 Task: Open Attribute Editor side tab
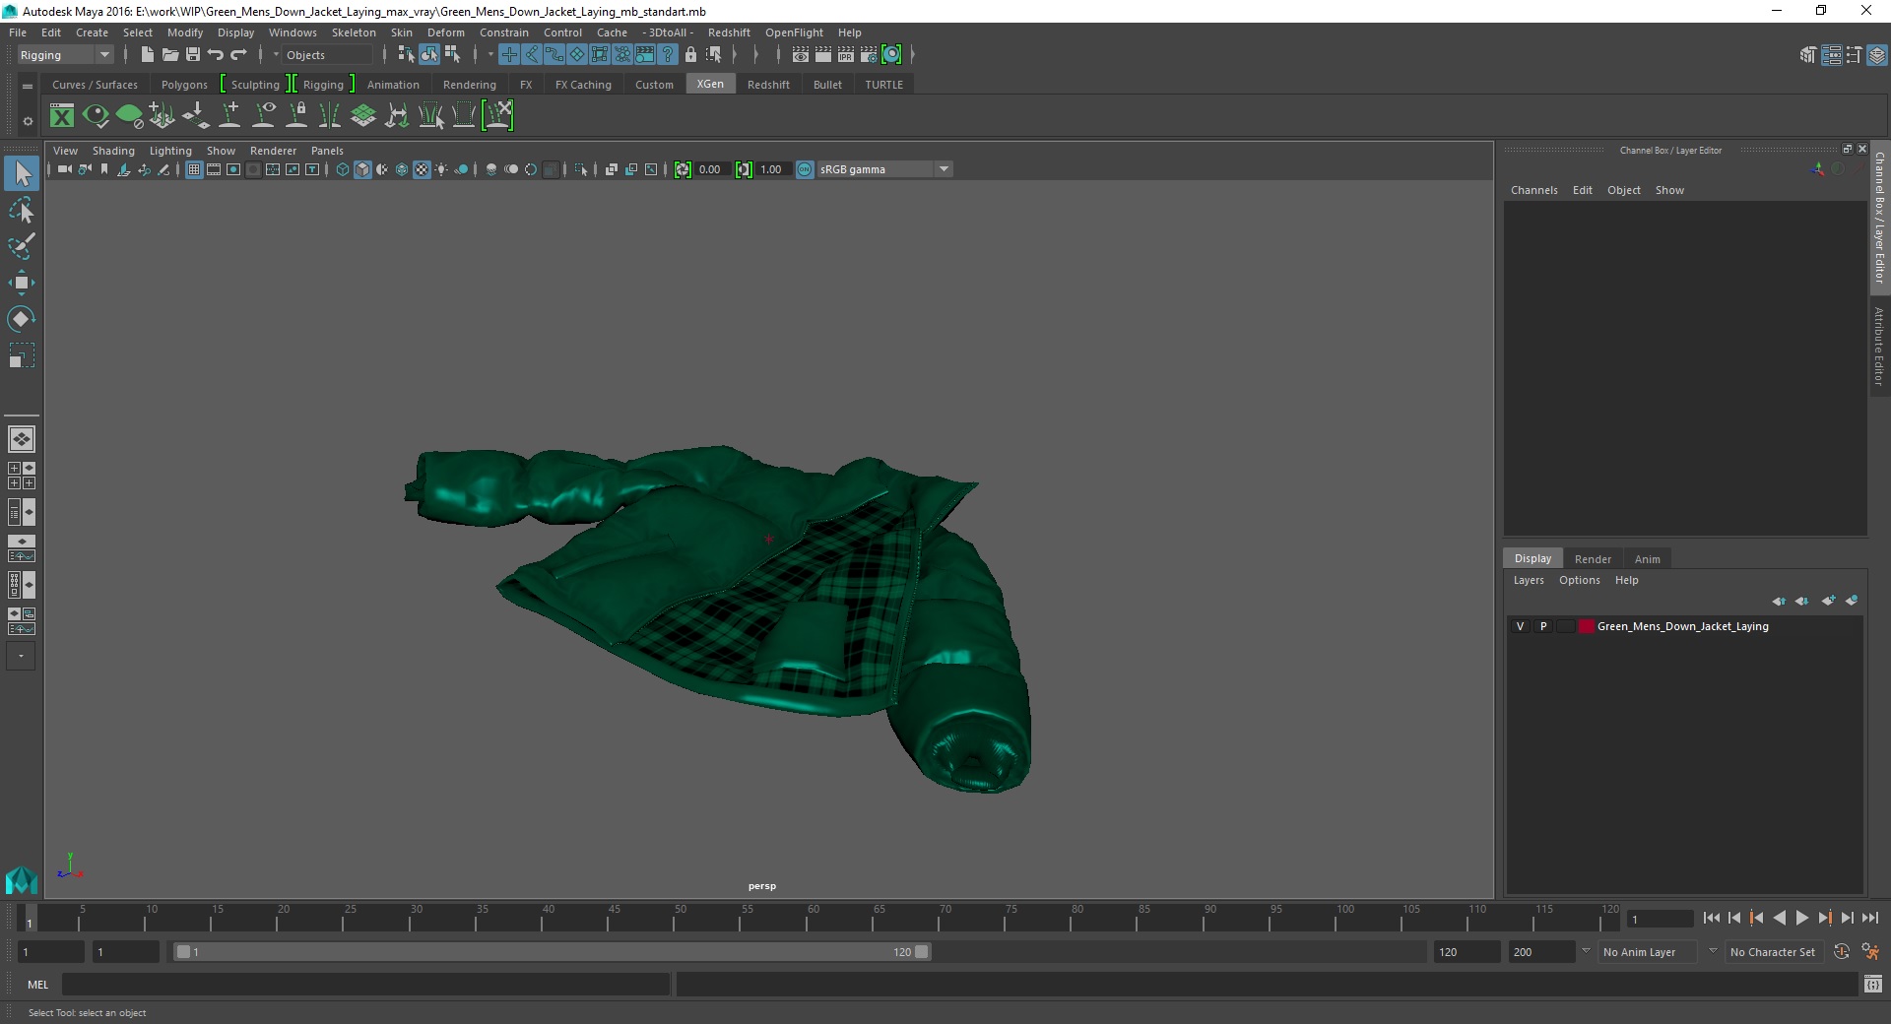(1879, 346)
